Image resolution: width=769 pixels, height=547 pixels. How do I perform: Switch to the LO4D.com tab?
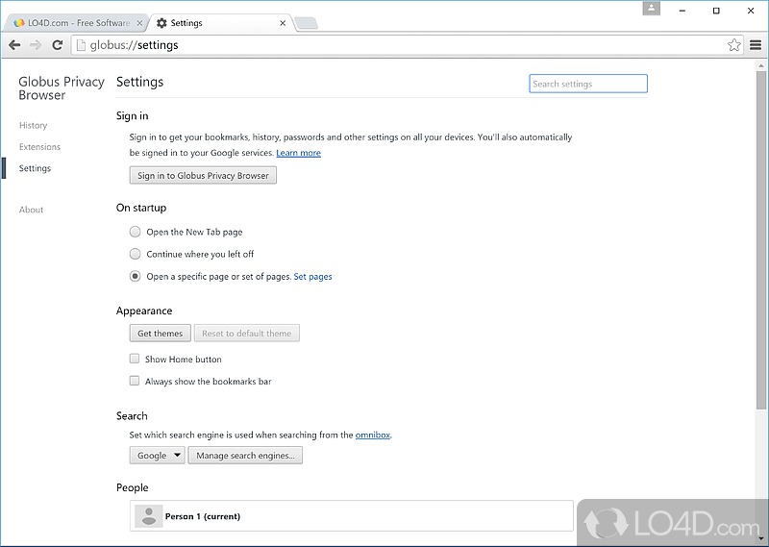(x=72, y=22)
